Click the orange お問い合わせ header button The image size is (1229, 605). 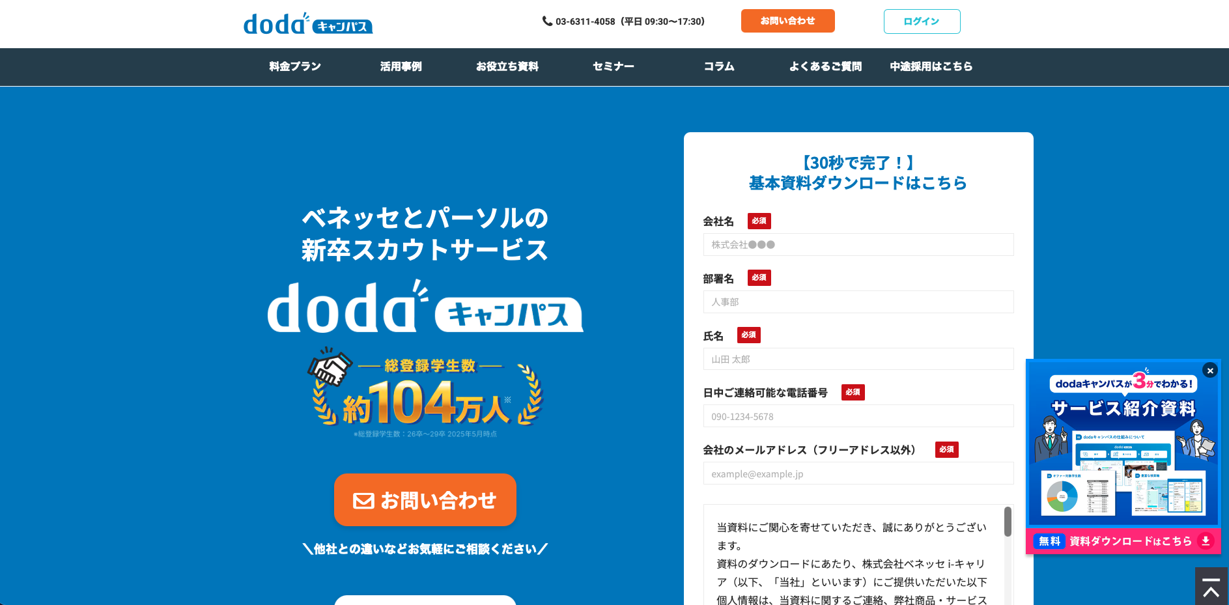click(x=787, y=21)
